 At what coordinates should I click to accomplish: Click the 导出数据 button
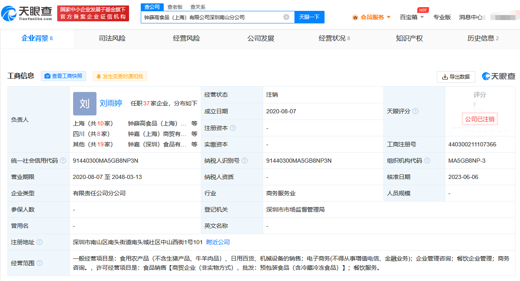pyautogui.click(x=456, y=77)
